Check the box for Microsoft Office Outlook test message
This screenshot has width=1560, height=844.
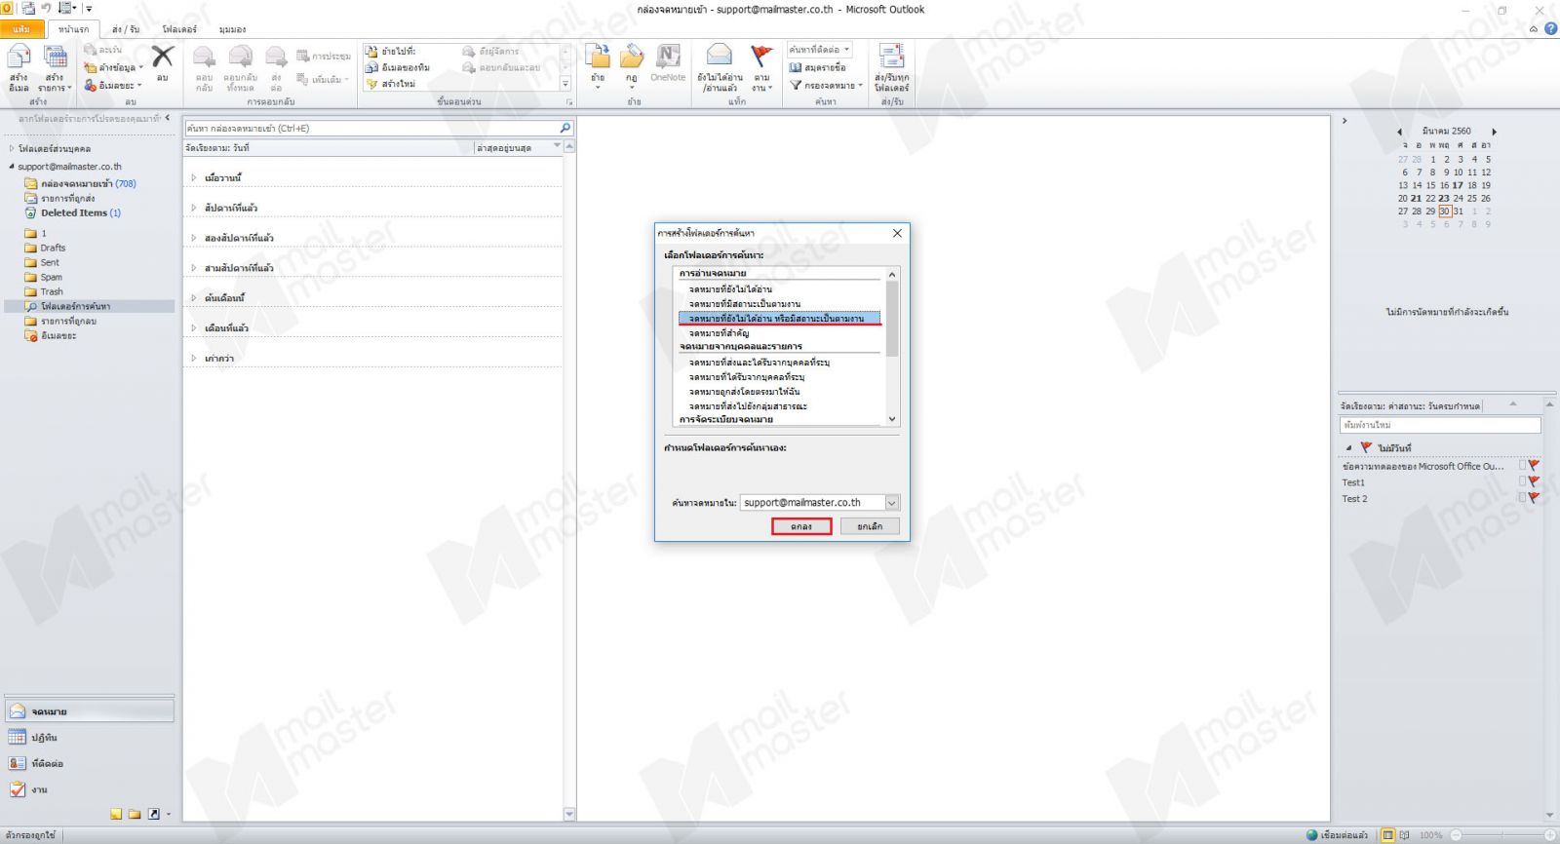[1523, 466]
